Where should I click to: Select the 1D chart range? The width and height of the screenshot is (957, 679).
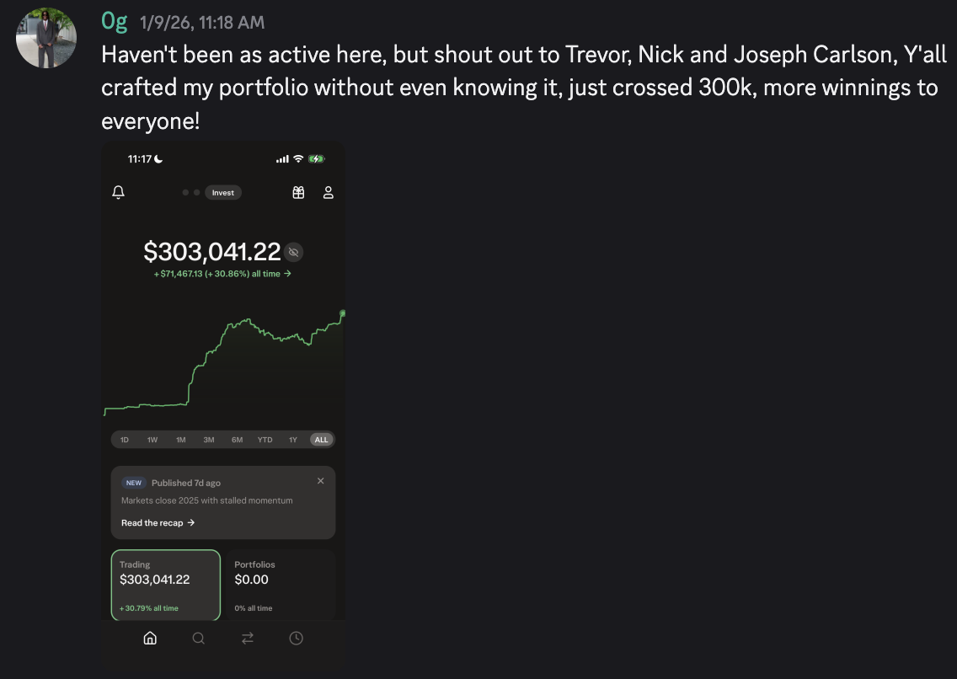click(125, 440)
